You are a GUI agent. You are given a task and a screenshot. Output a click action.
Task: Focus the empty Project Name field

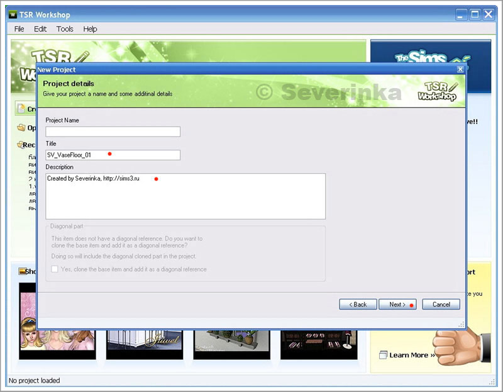click(113, 132)
